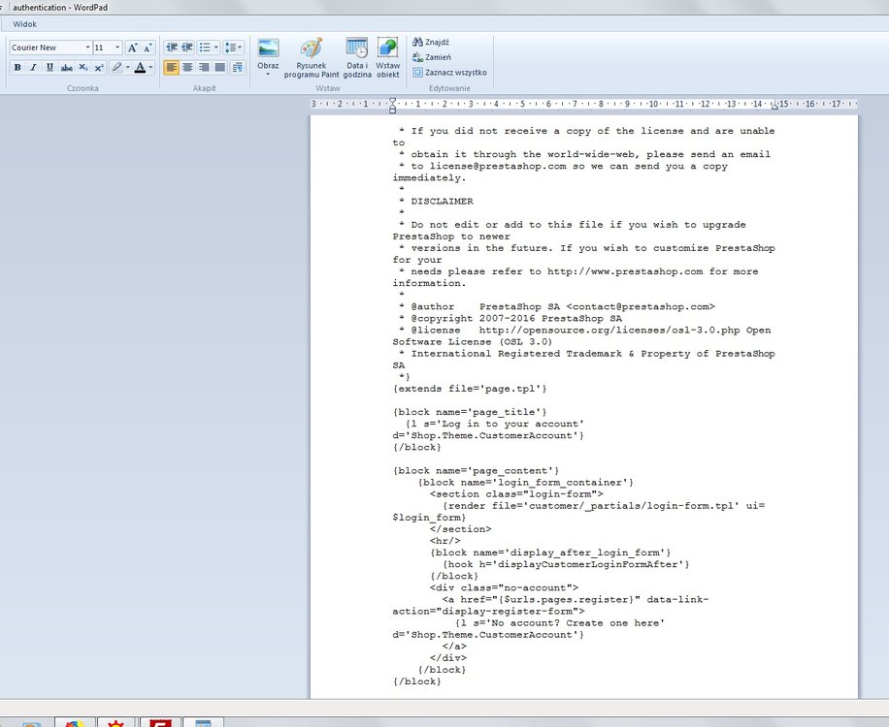Align text to the right
Viewport: 889px width, 727px height.
tap(204, 68)
